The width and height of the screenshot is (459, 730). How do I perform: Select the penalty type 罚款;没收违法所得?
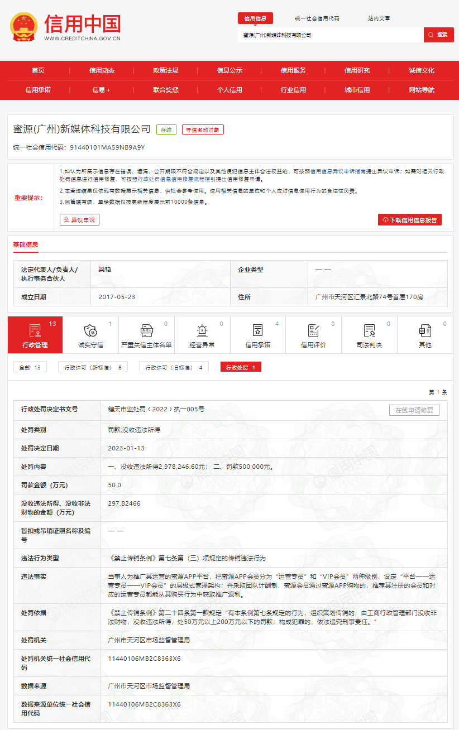(133, 430)
